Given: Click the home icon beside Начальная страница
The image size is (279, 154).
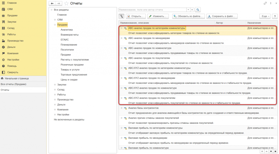Looking at the screenshot, I should (x=2, y=78).
